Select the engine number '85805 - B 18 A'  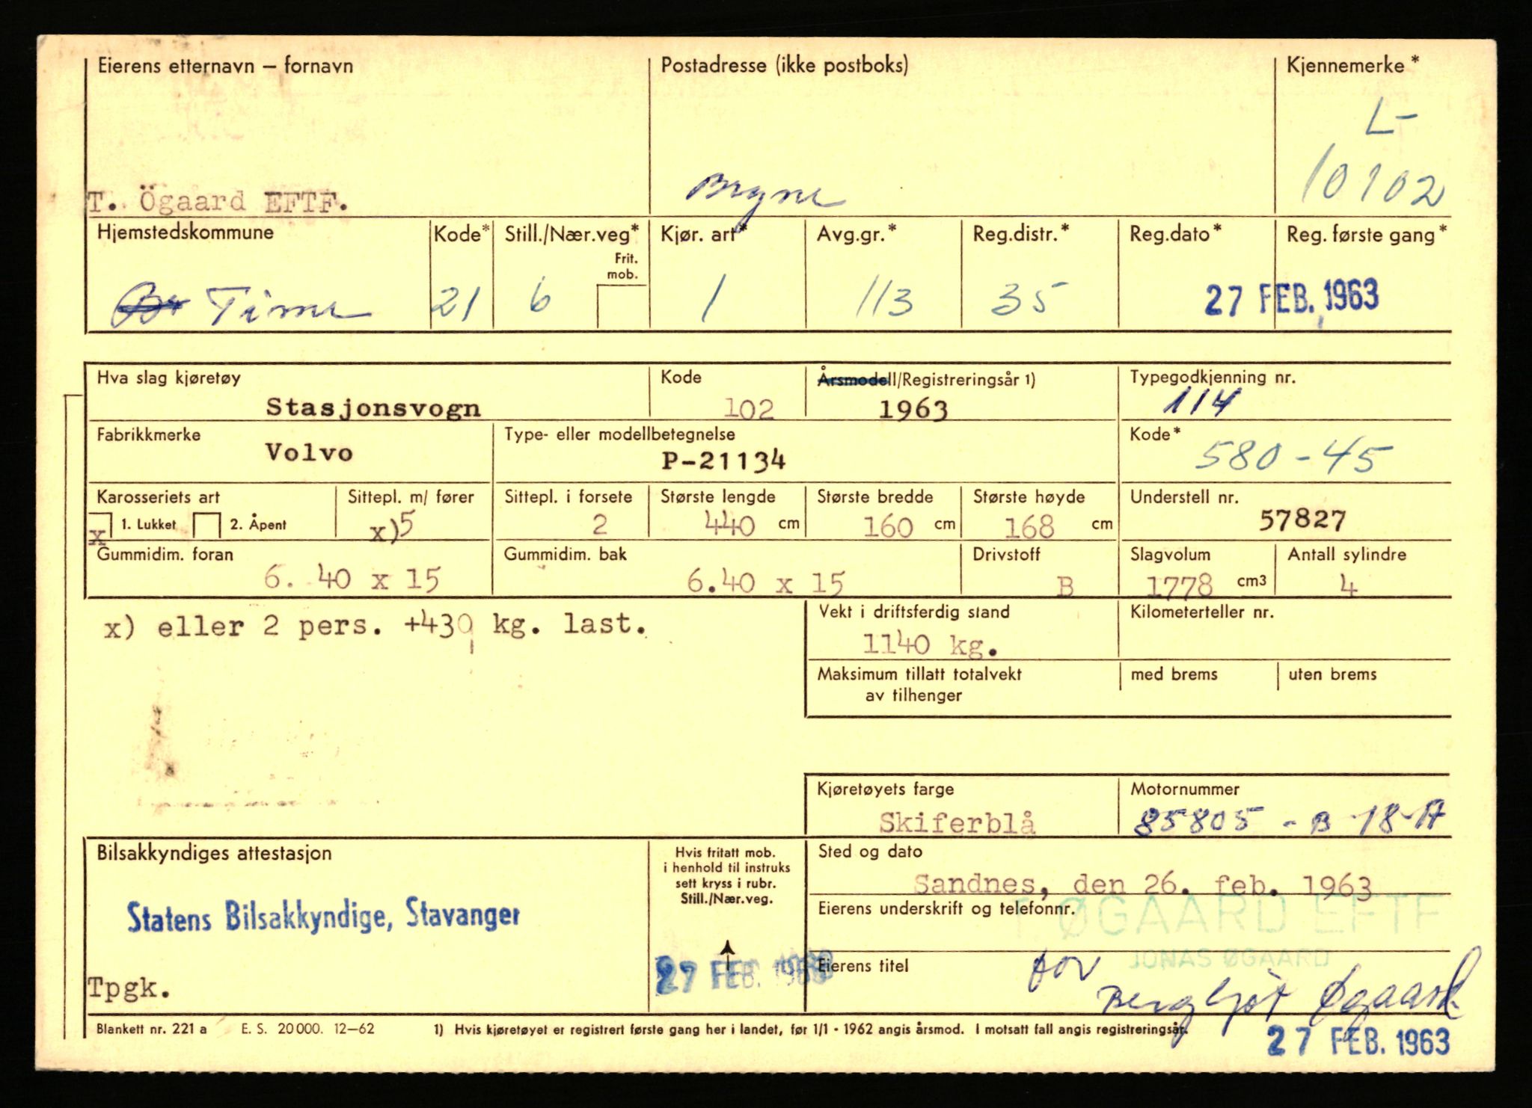1289,820
